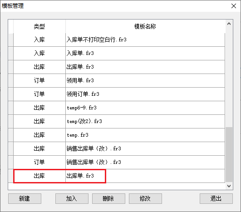Click row indicator beside 订单 销售出库单（改）.fr3

pos(10,162)
